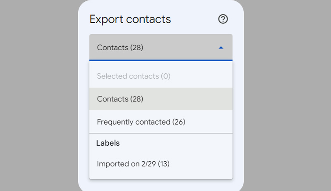The image size is (331, 191).
Task: Select the highlighted Contacts (28) option
Action: (x=161, y=99)
